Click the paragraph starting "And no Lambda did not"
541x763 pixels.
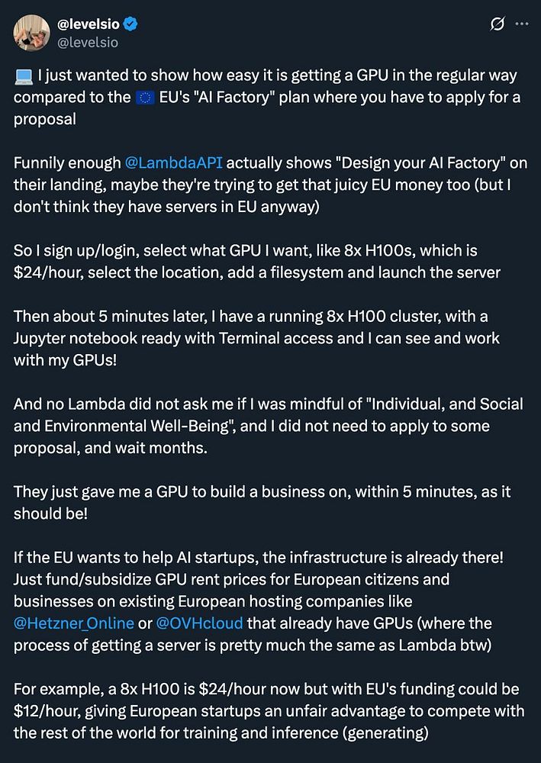[x=269, y=426]
